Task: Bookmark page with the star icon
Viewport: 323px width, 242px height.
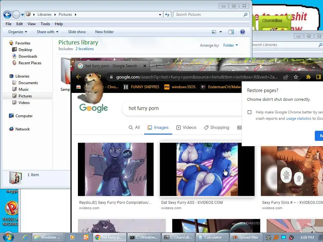Action: (296, 77)
